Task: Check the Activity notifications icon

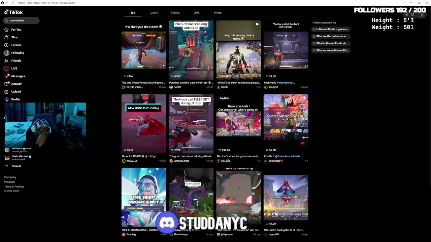Action: 6,84
